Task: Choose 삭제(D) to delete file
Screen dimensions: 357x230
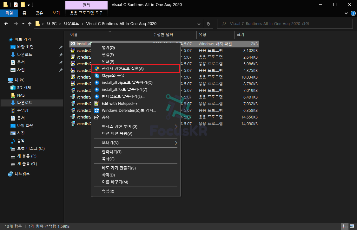Action: pos(136,175)
